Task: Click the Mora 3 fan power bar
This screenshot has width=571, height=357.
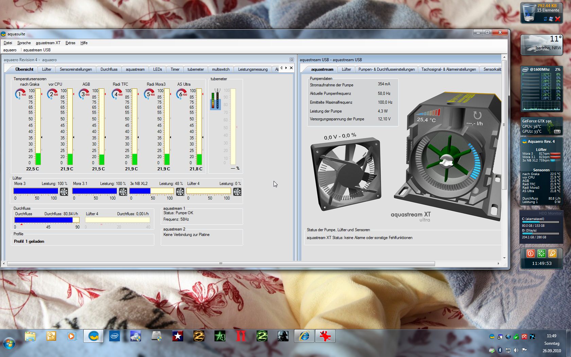Action: (x=36, y=191)
